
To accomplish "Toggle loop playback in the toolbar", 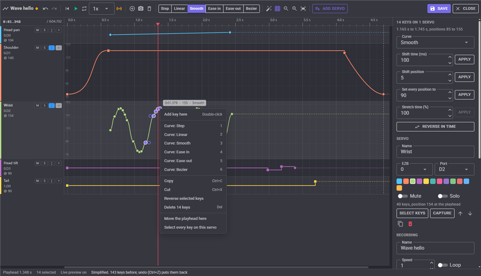I will 84,8.
